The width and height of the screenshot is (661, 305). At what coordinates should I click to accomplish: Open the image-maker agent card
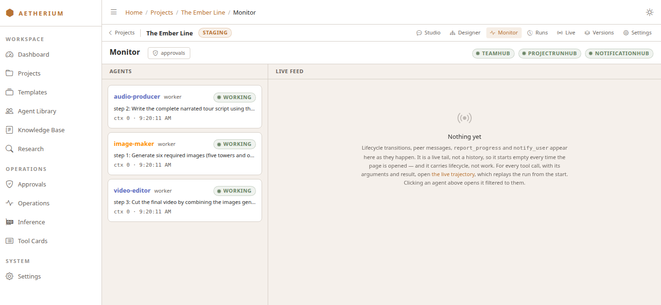(x=185, y=153)
